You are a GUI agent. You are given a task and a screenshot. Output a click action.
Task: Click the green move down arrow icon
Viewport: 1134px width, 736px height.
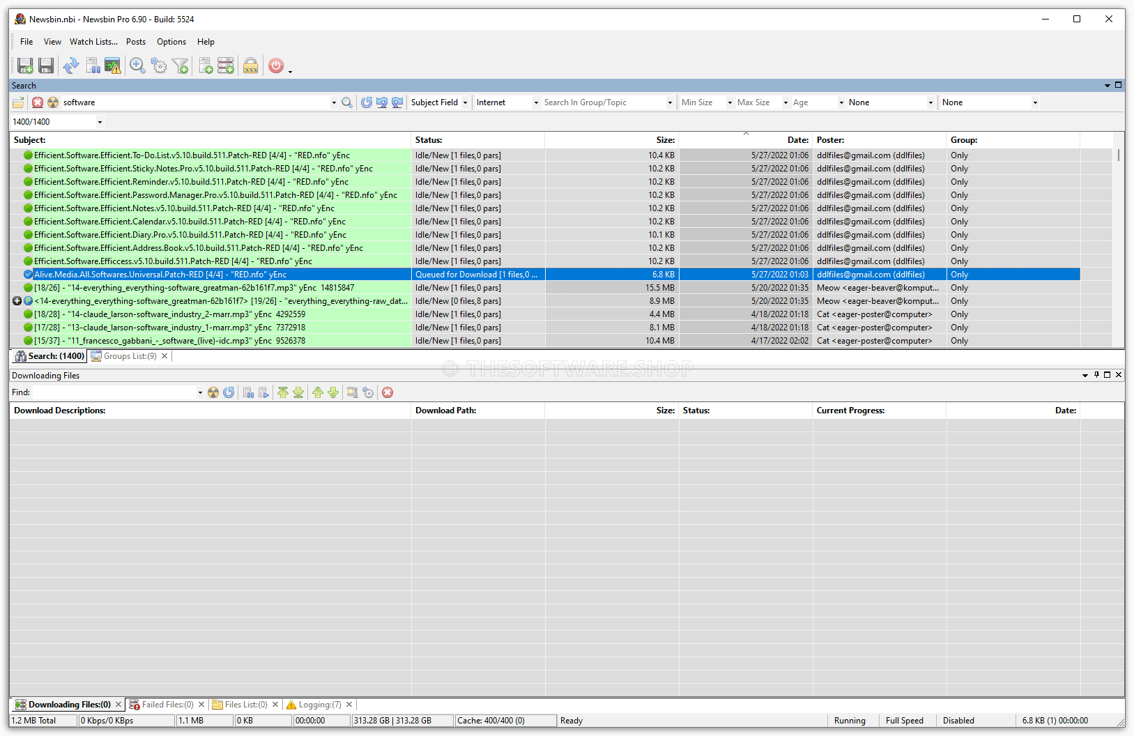(333, 392)
